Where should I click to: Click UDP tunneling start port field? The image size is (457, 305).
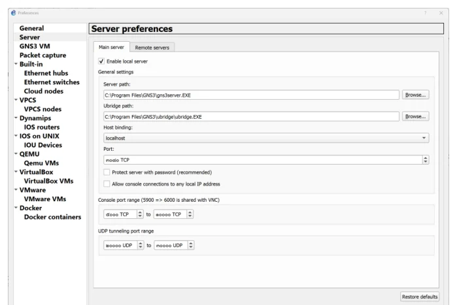(120, 246)
